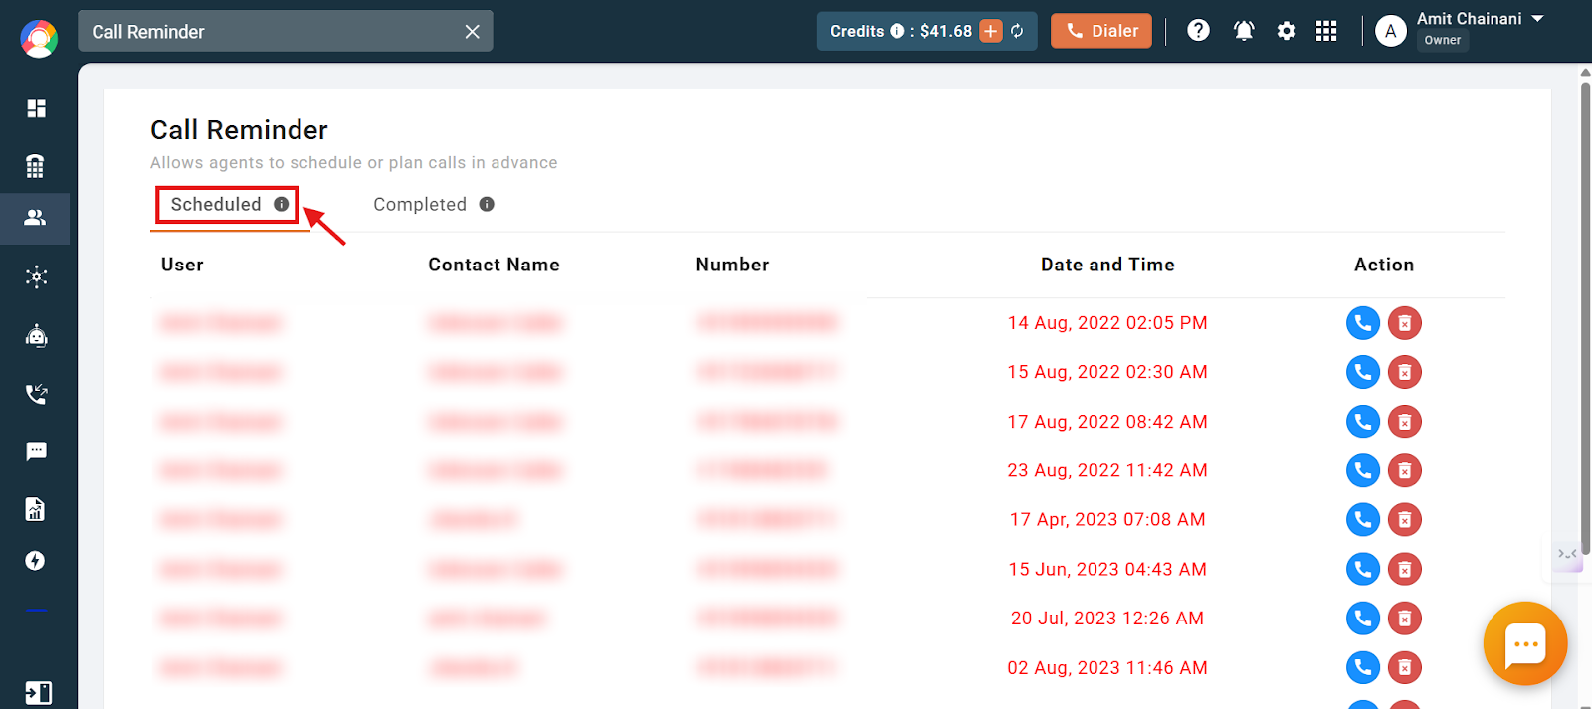Click the info icon beside Completed
This screenshot has height=709, width=1592.
point(487,204)
